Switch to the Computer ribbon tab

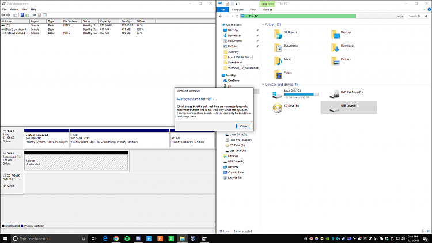pos(237,10)
